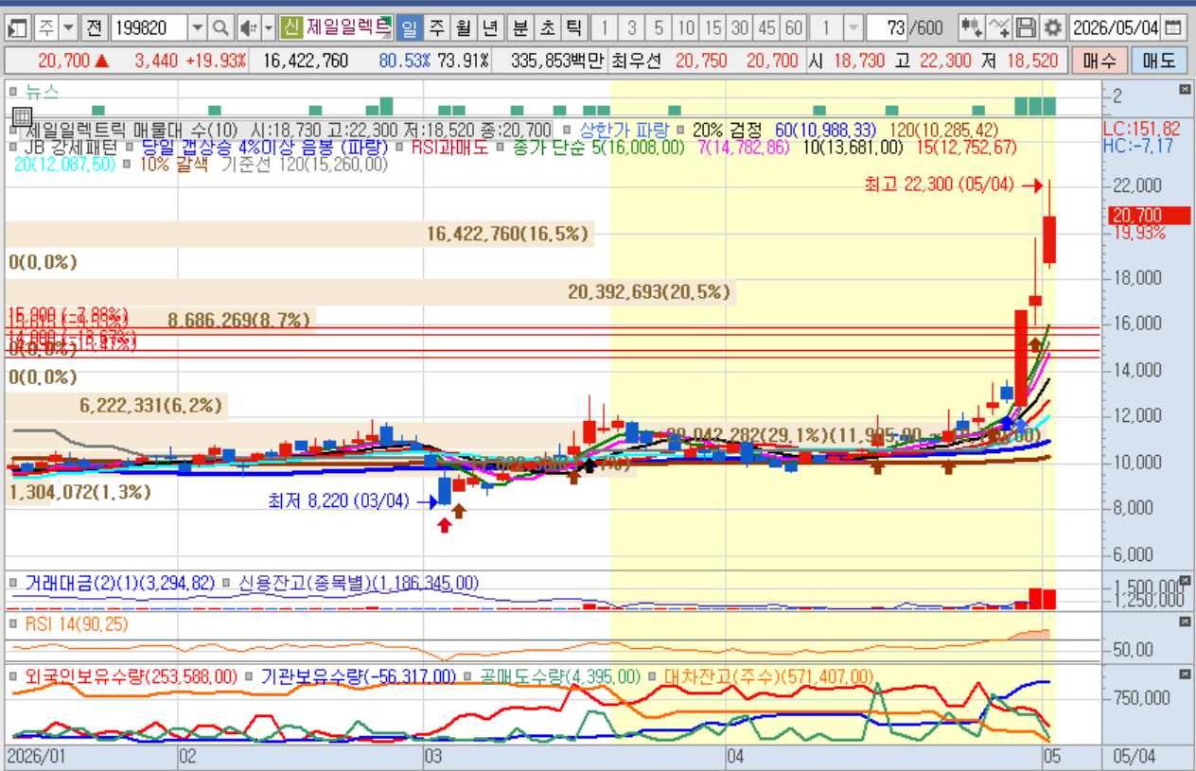Open the 주 market type dropdown
The width and height of the screenshot is (1196, 771).
coord(56,27)
